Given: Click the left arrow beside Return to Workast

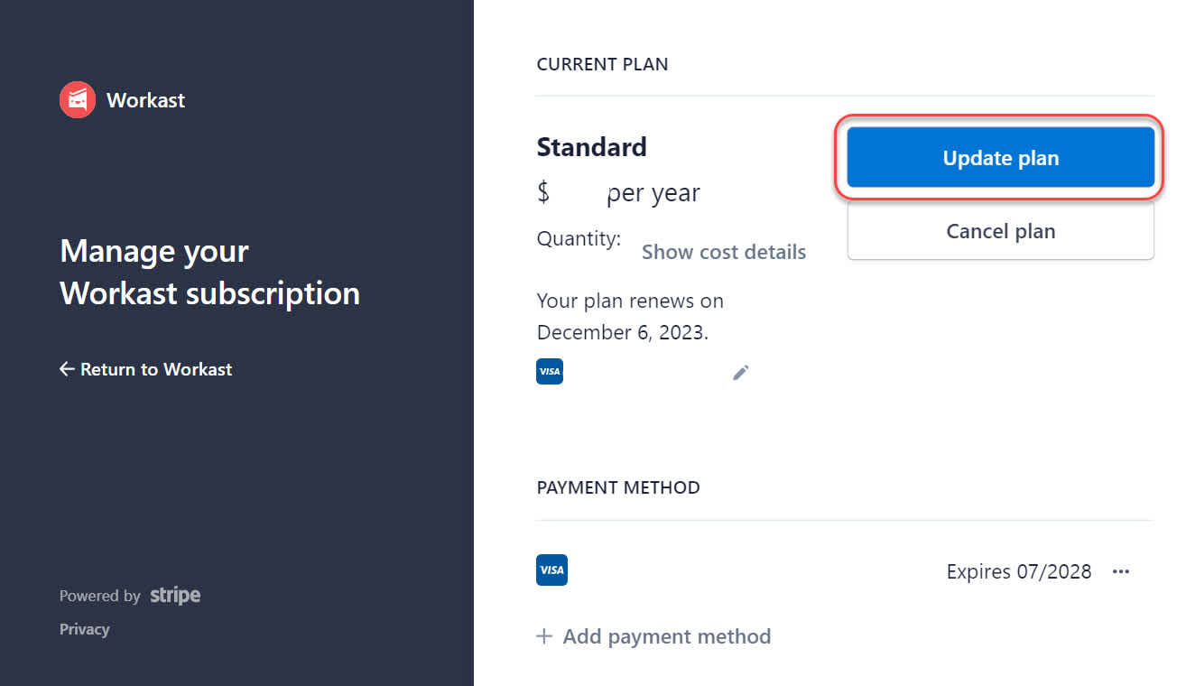Looking at the screenshot, I should (x=67, y=369).
